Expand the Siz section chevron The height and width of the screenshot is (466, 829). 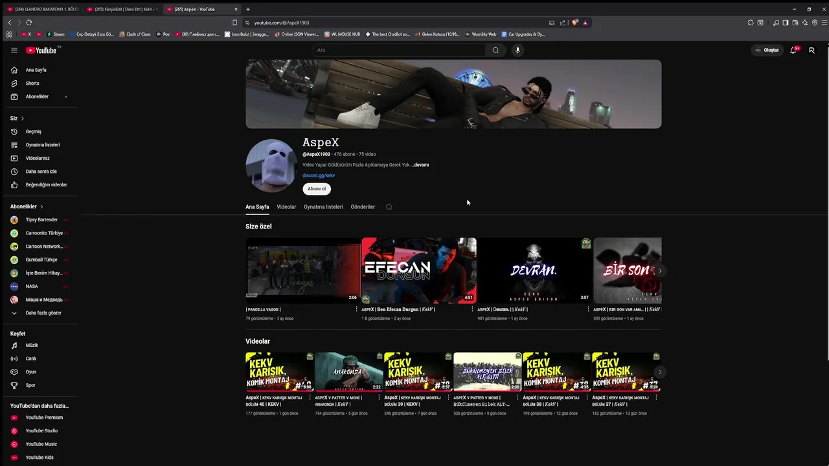[x=22, y=118]
